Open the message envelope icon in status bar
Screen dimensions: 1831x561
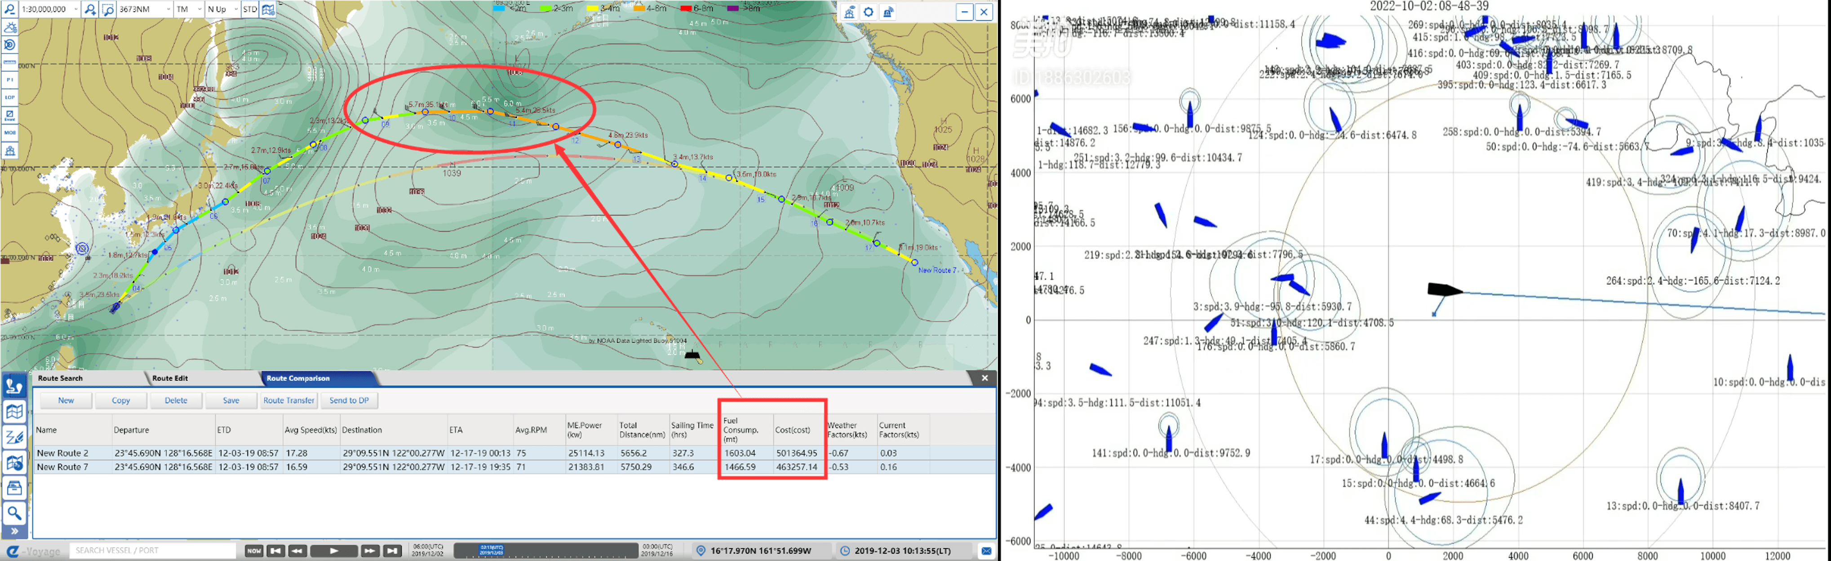tap(986, 551)
